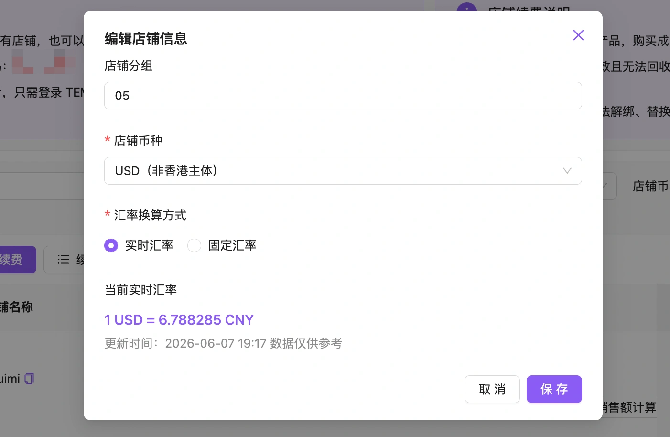Screen dimensions: 670x437
Task: Click the 店铺币种 label
Action: 138,141
